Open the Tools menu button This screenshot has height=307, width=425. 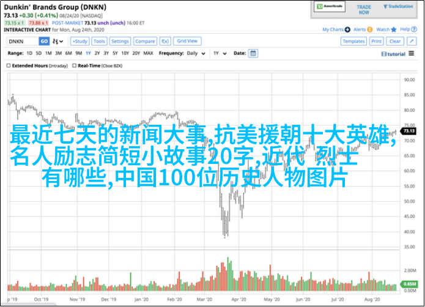99,42
